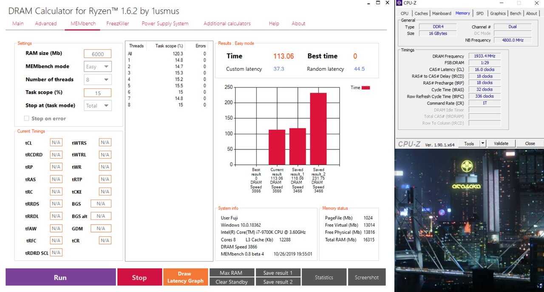Click the red Time legend swatch
The height and width of the screenshot is (292, 544).
point(365,88)
